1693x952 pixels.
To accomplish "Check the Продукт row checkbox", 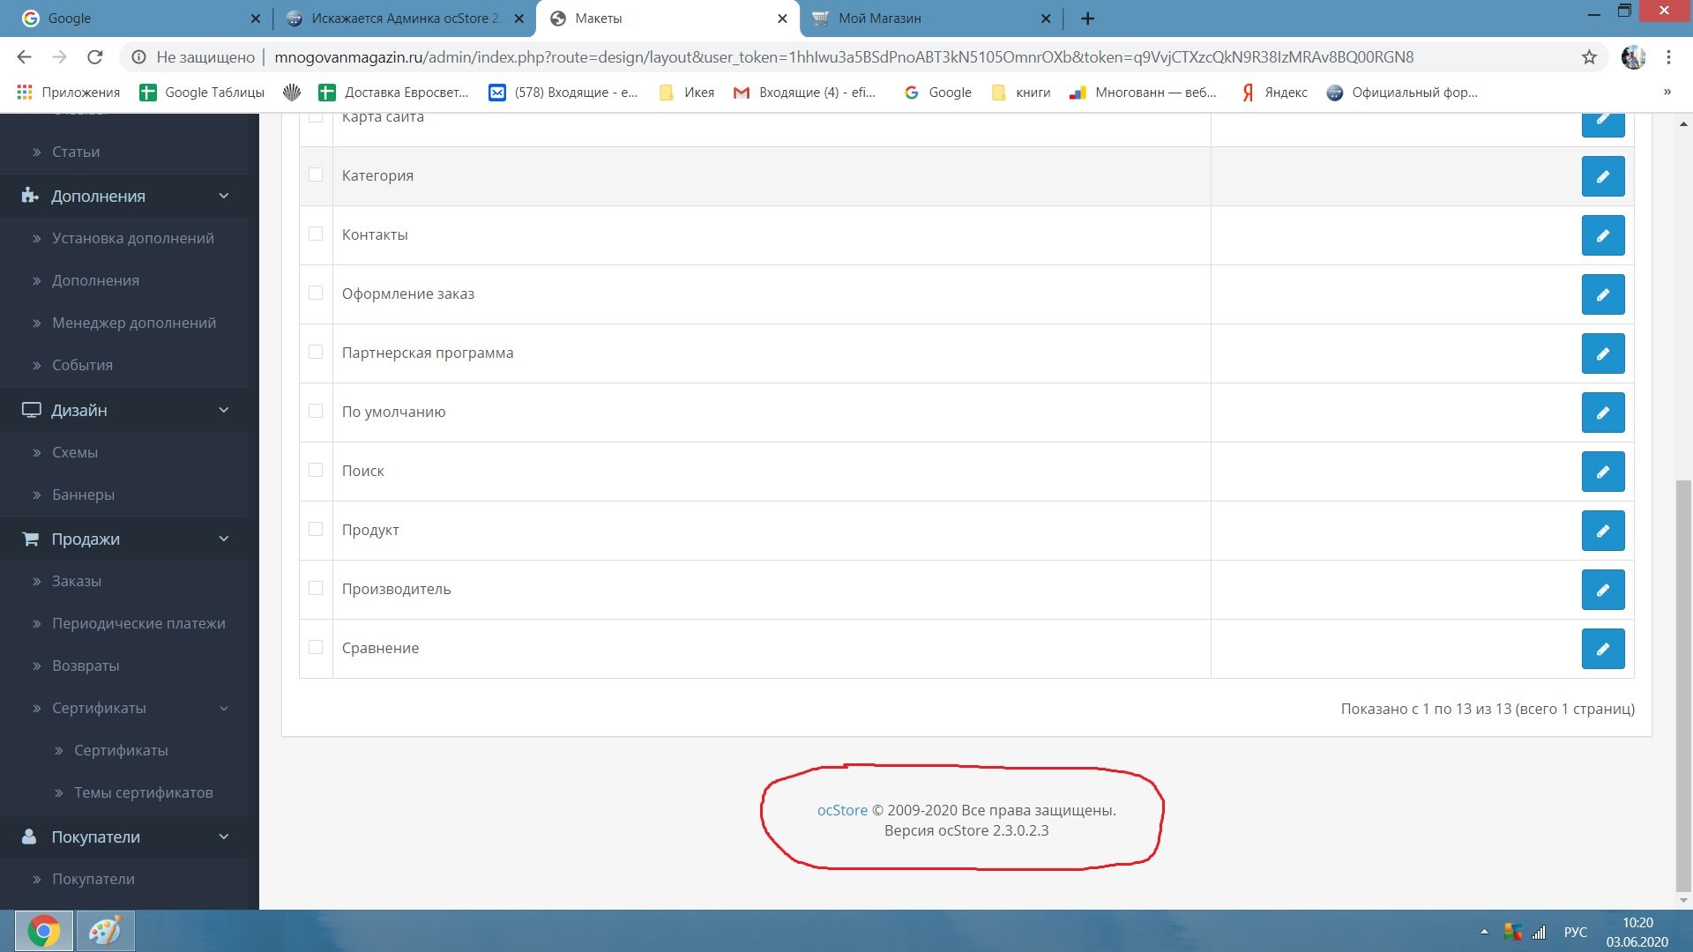I will pos(316,529).
